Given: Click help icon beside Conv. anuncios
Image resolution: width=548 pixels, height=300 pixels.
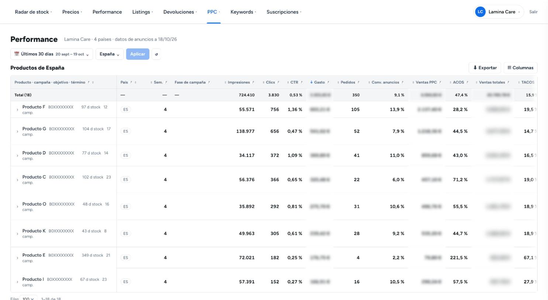Looking at the screenshot, I should (402, 82).
